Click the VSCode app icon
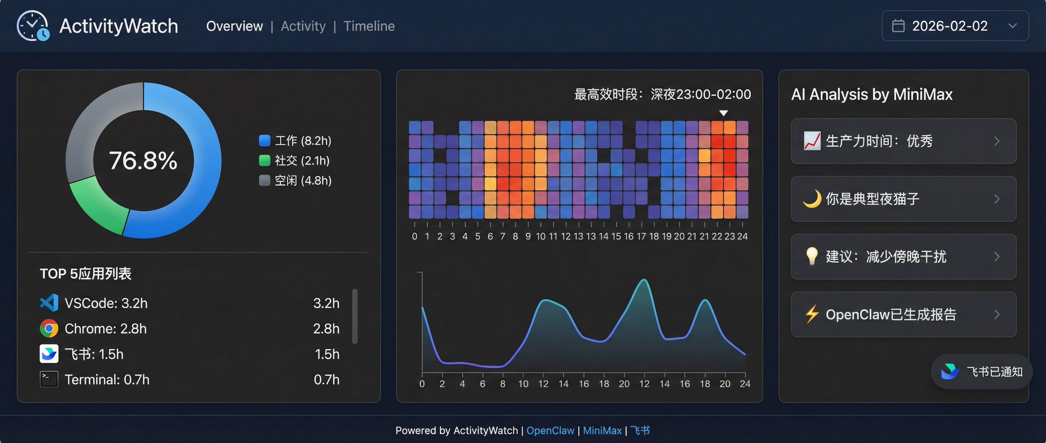The height and width of the screenshot is (443, 1046). 49,303
